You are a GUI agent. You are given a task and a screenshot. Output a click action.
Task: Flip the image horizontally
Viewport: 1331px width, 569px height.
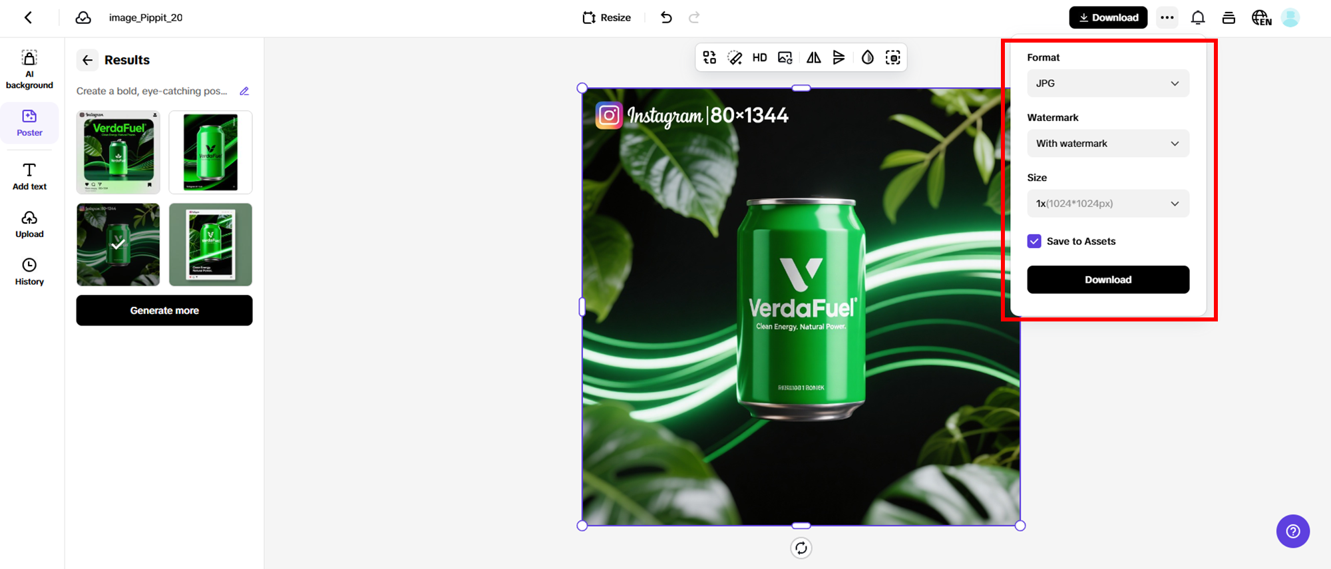(x=813, y=58)
